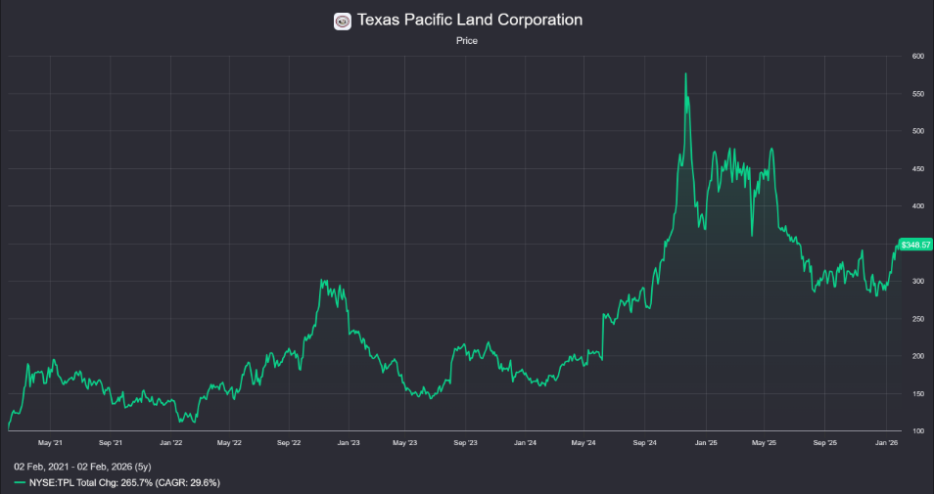This screenshot has height=494, width=934.
Task: Click the 400 y-axis label
Action: click(918, 206)
